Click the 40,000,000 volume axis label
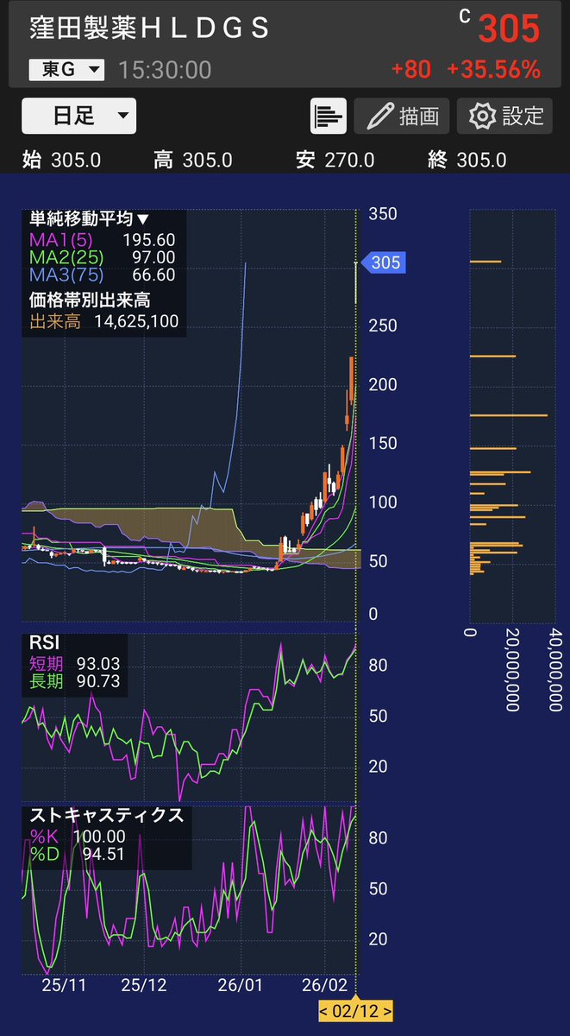 click(554, 669)
